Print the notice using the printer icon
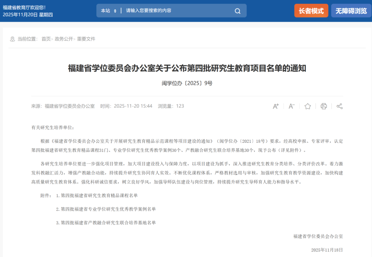 click(x=323, y=106)
